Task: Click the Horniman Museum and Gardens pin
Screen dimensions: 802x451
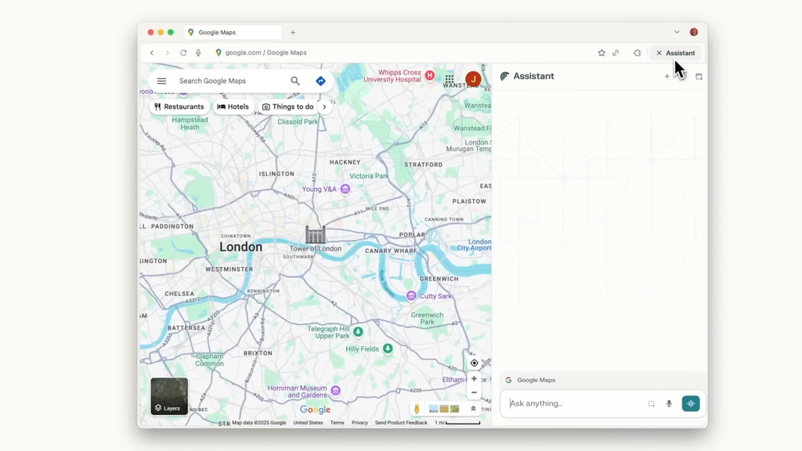Action: pos(335,391)
